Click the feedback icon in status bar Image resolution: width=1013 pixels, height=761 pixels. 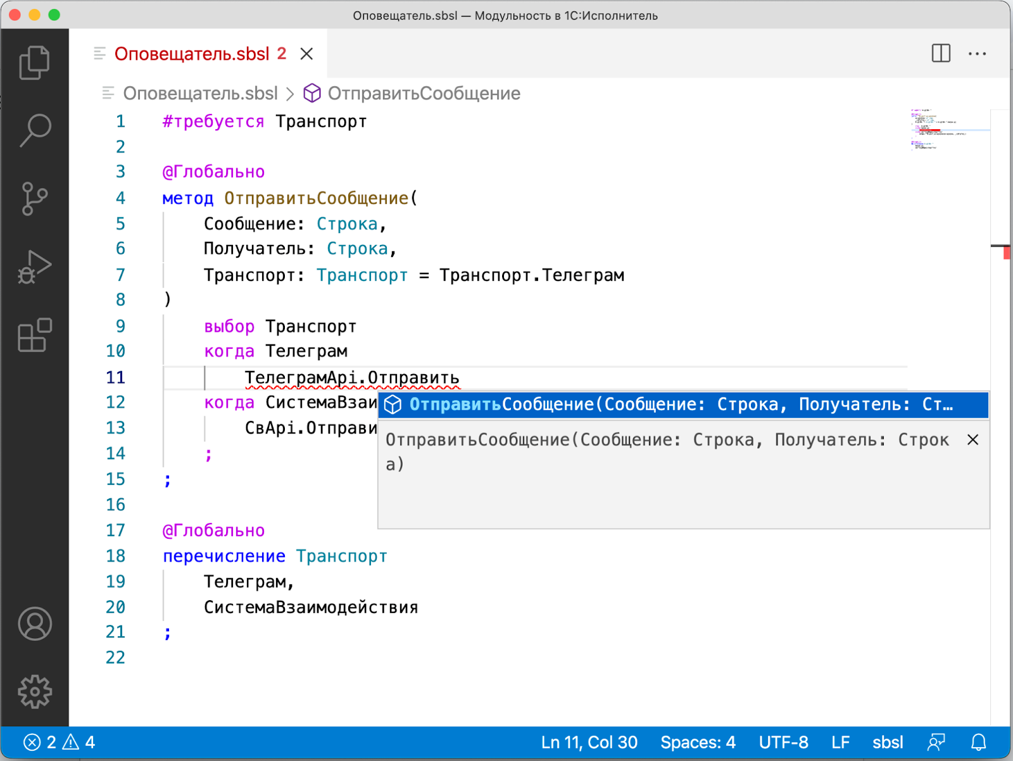coord(936,742)
